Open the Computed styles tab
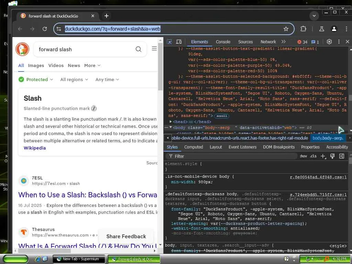Image resolution: width=352 pixels, height=264 pixels. pyautogui.click(x=194, y=147)
